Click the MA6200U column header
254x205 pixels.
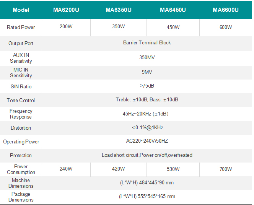(x=66, y=10)
